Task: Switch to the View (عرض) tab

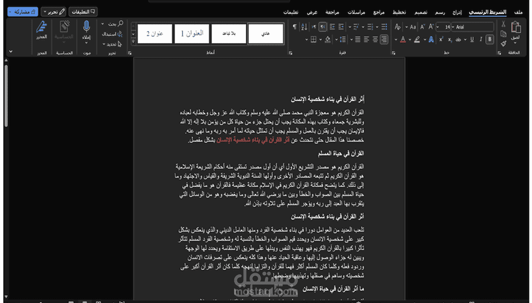Action: [x=312, y=11]
